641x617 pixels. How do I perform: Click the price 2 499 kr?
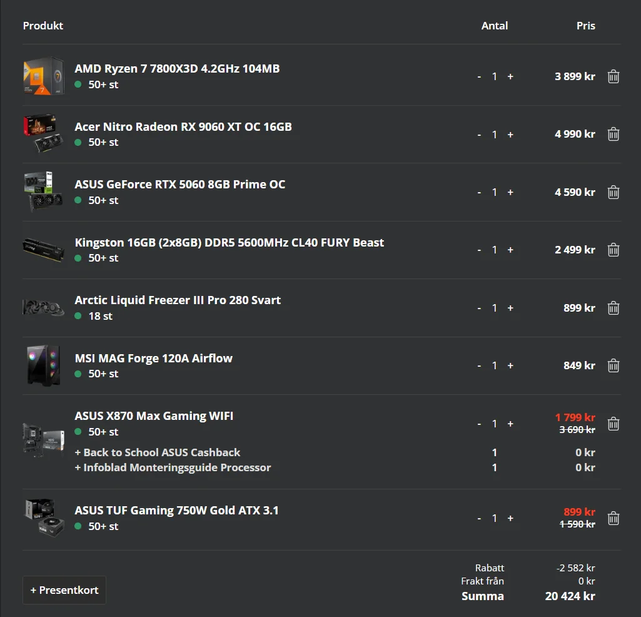575,250
